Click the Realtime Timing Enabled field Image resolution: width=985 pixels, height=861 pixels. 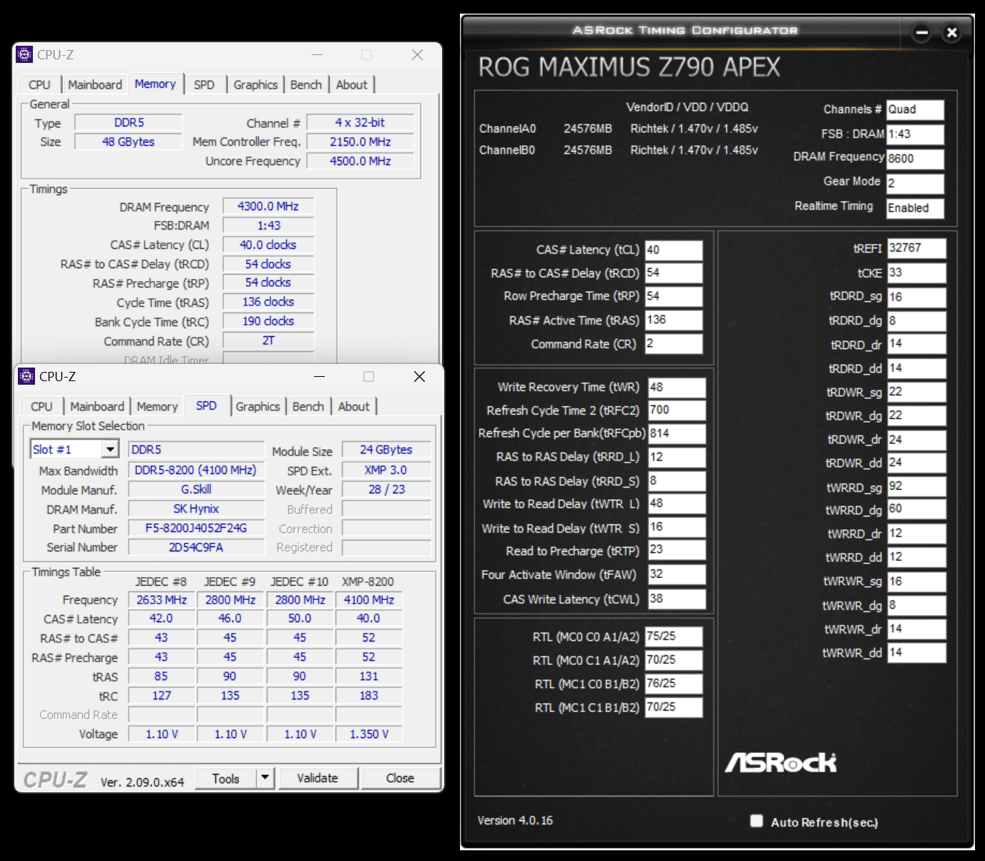915,208
